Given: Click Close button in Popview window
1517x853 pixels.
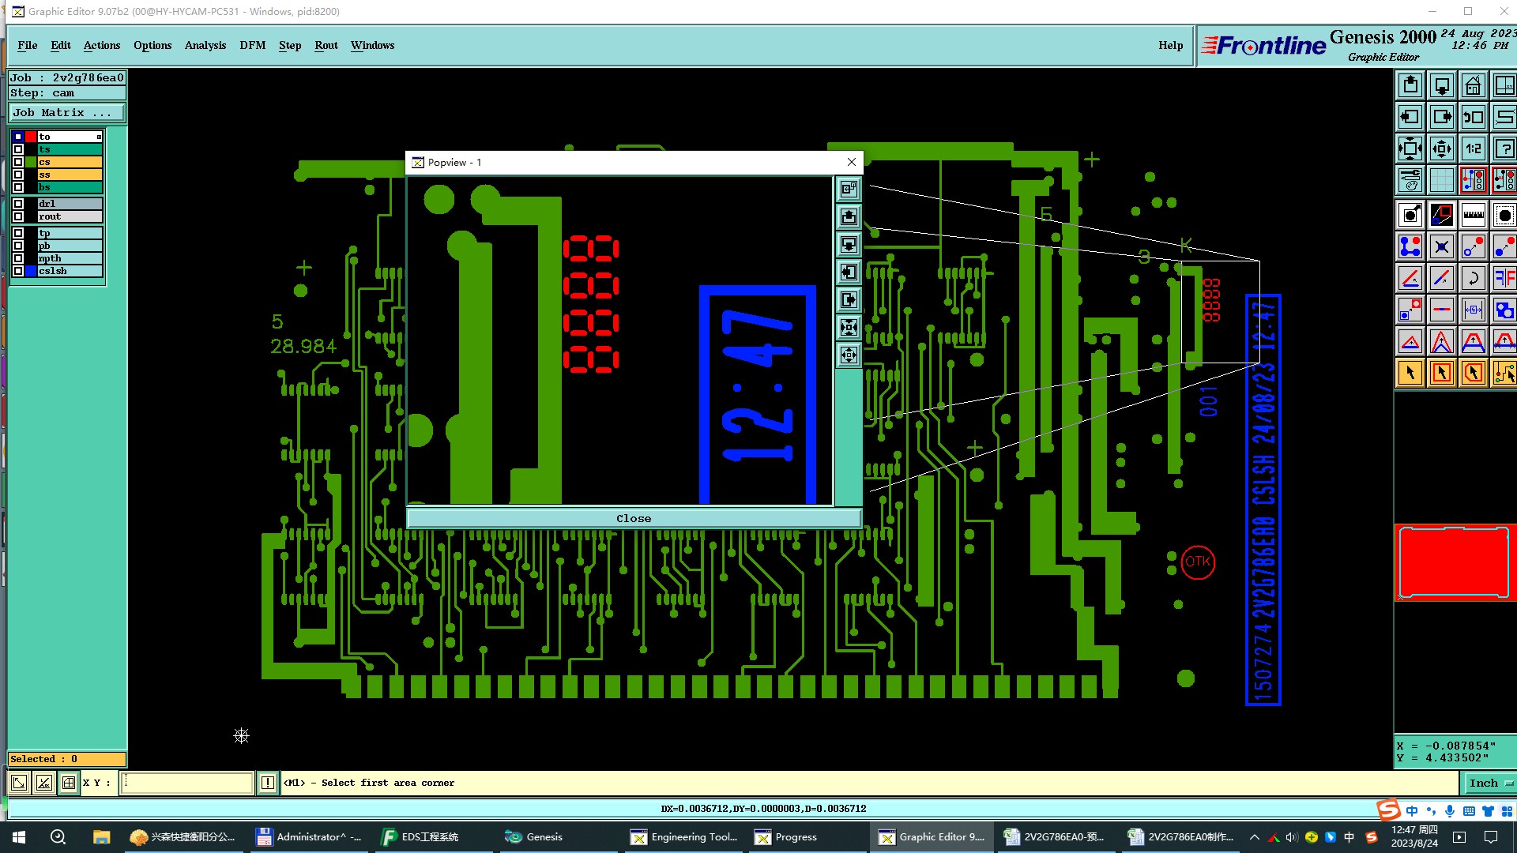Looking at the screenshot, I should click(633, 518).
